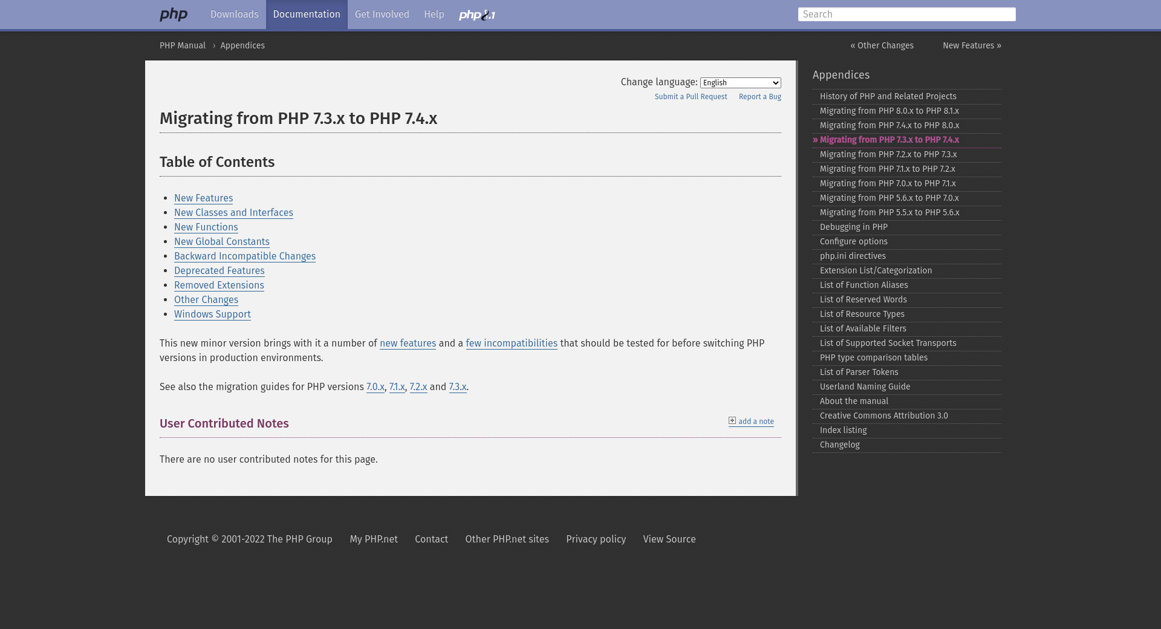Click the PHP 8.1 release icon
The image size is (1161, 629).
[x=476, y=15]
